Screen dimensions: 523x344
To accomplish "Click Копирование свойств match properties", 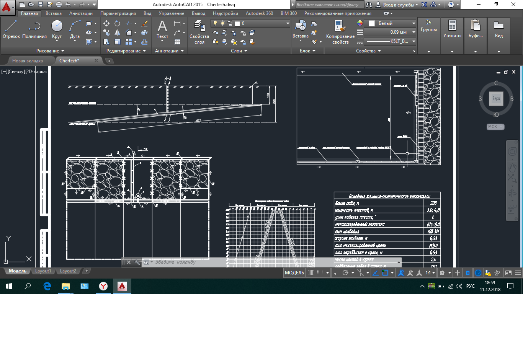I will pyautogui.click(x=340, y=32).
